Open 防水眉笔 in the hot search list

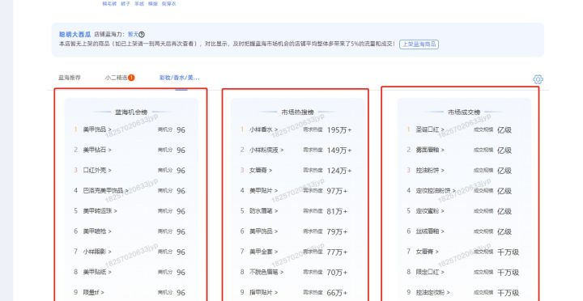pos(264,210)
